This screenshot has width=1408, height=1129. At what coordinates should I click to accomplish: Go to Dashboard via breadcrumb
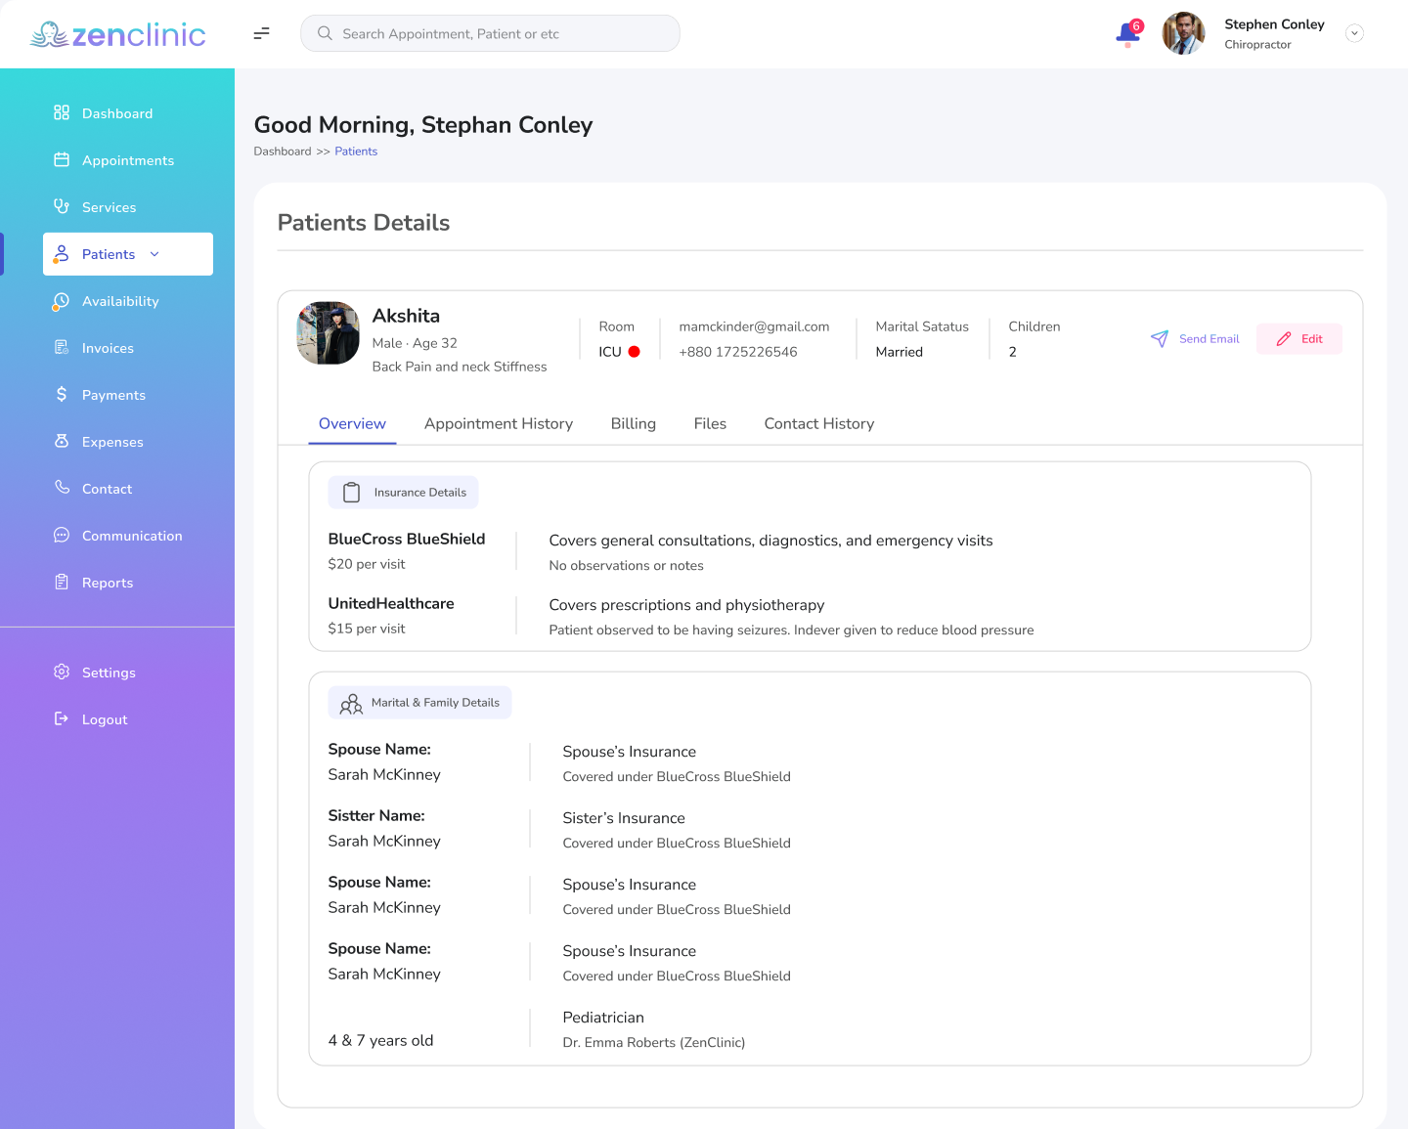coord(283,152)
